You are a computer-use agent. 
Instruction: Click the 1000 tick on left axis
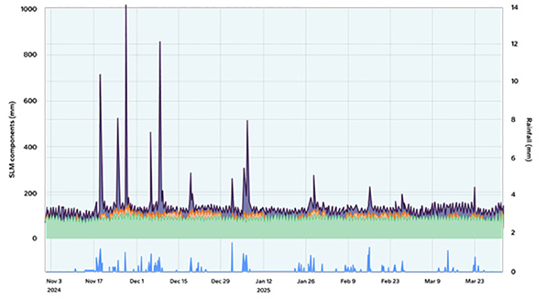28,10
